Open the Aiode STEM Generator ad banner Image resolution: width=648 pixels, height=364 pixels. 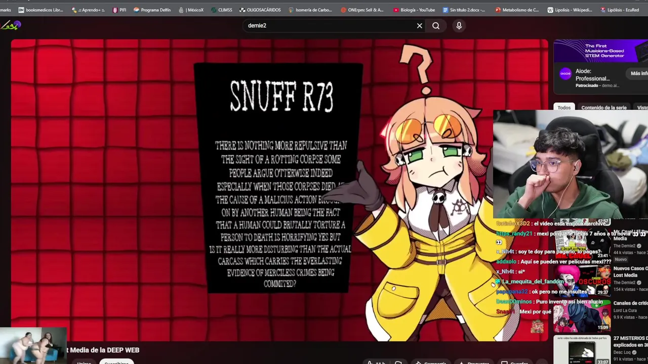[600, 51]
